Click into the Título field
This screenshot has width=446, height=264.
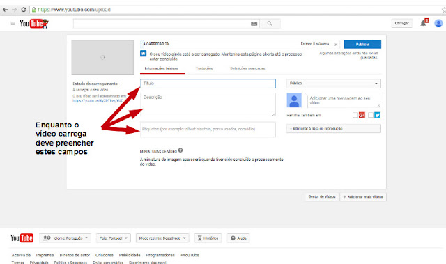pos(208,84)
